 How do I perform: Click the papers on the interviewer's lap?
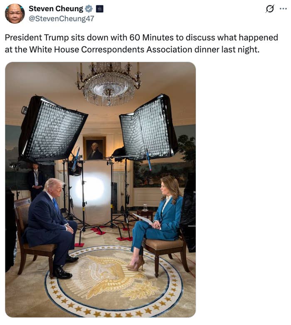143,219
